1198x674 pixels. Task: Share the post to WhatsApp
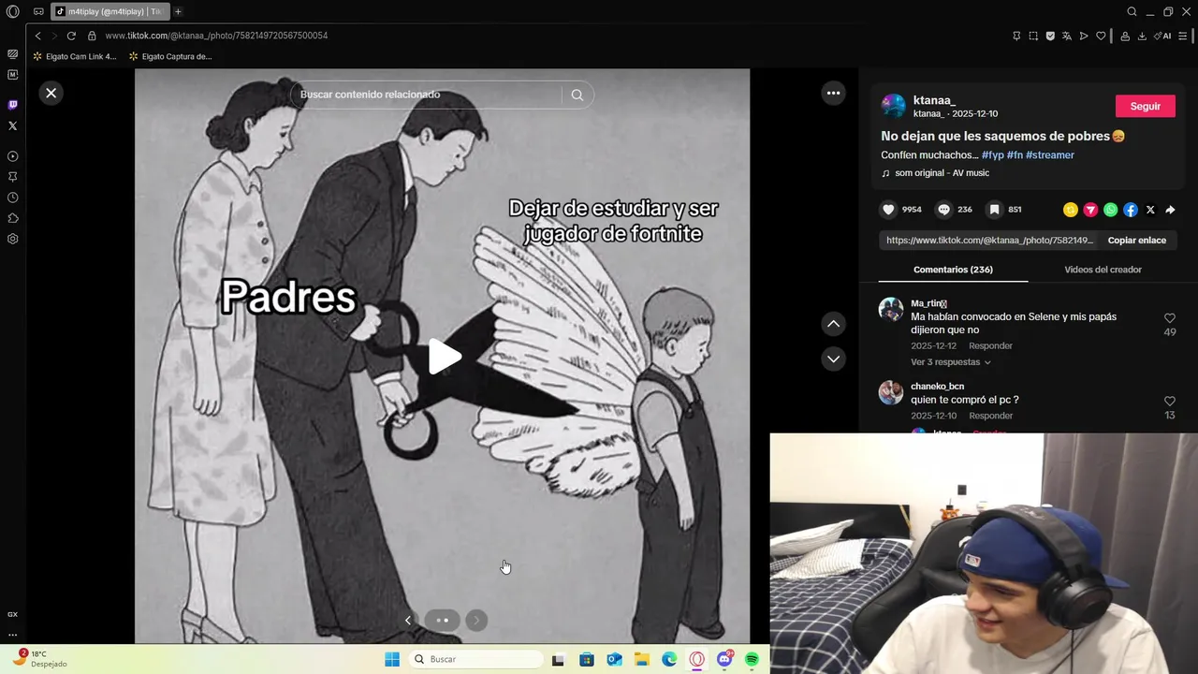click(x=1110, y=210)
